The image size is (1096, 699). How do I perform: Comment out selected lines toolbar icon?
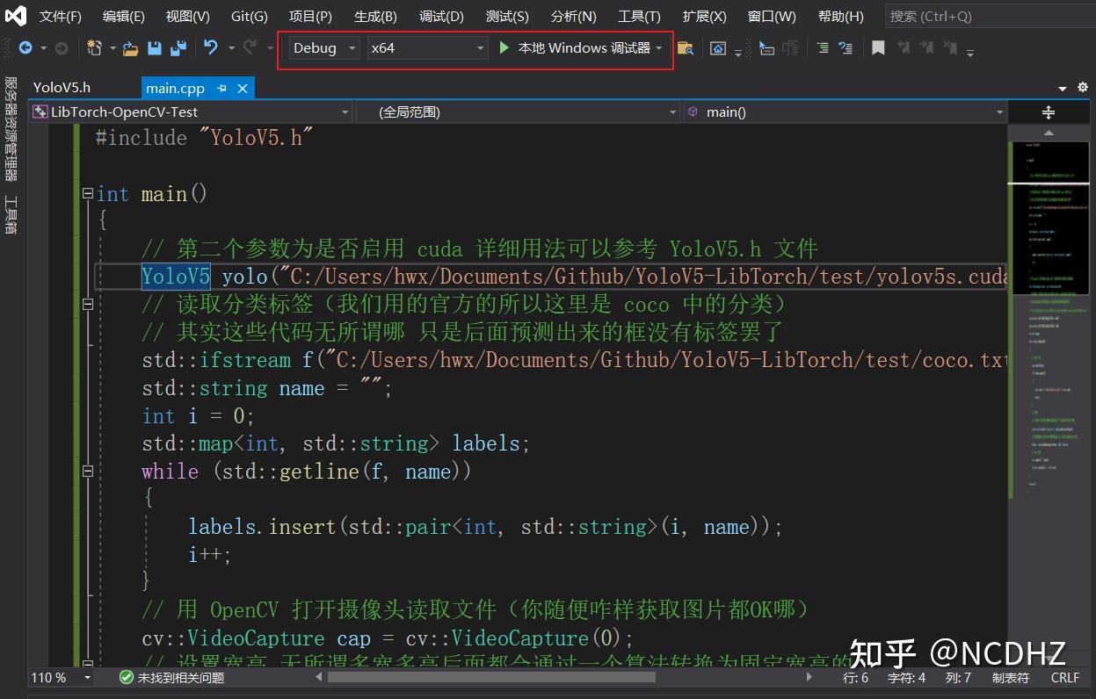click(824, 47)
